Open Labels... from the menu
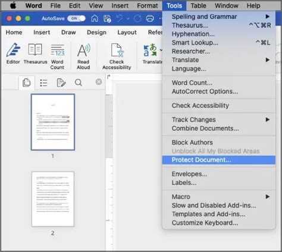The image size is (282, 252). click(219, 183)
